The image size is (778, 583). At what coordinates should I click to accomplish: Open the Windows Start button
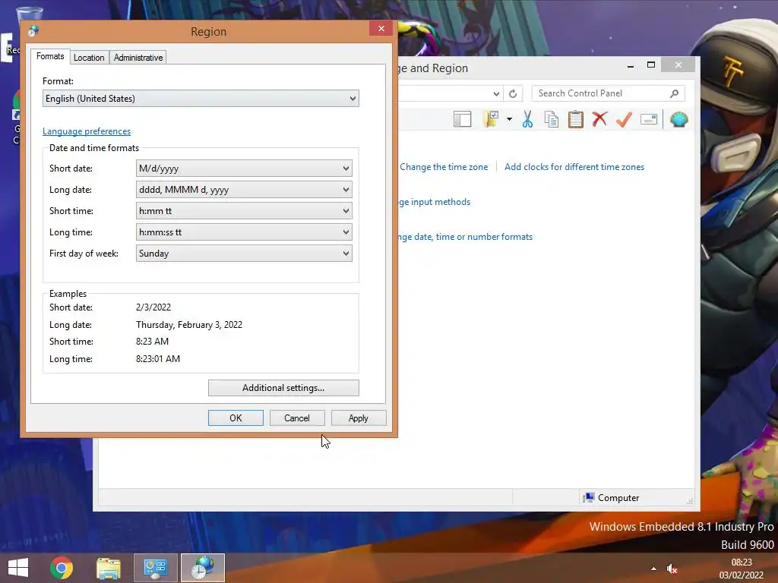18,568
